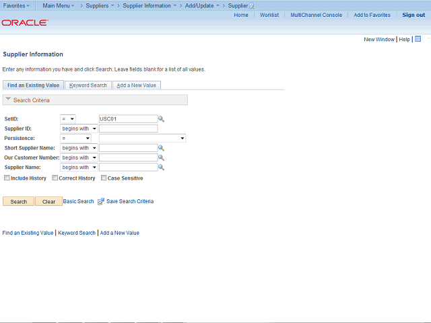Open the Our Customer Number lookup icon
431x323 pixels.
coord(161,157)
